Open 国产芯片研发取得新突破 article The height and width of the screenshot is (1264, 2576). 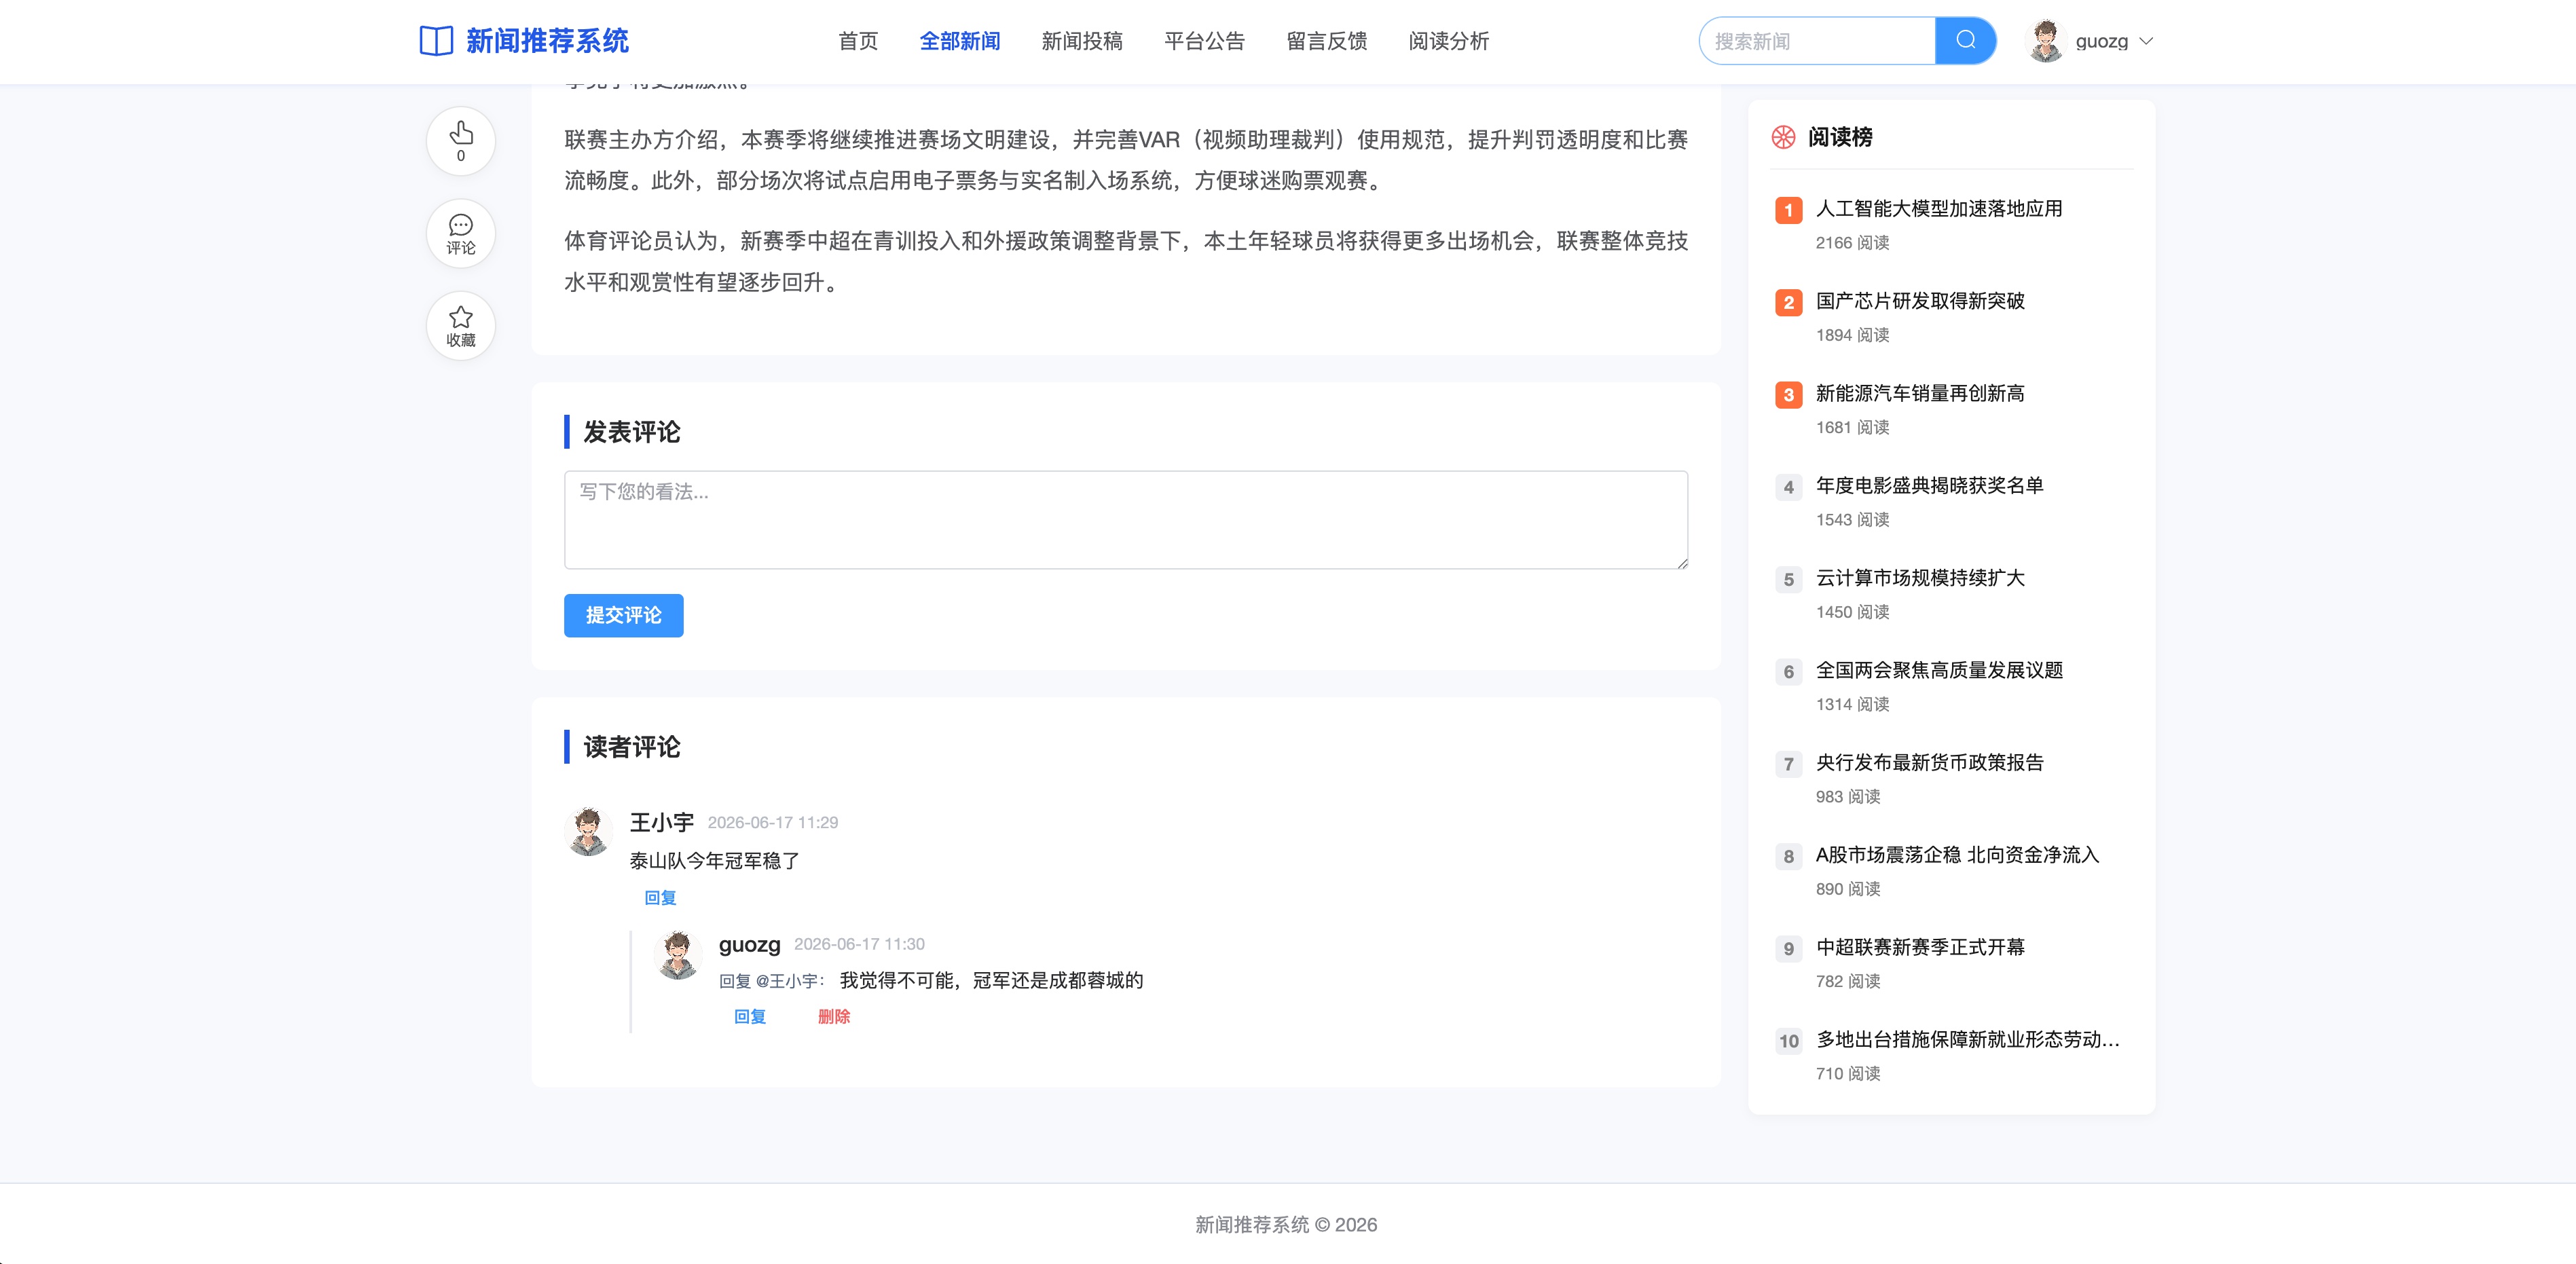[x=1919, y=301]
